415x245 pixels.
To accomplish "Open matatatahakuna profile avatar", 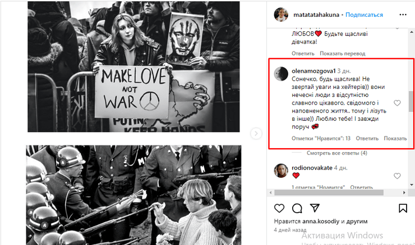I will point(281,15).
